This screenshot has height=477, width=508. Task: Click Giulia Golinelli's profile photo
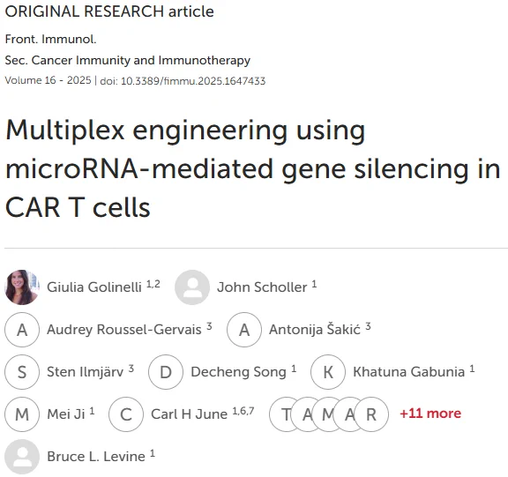pyautogui.click(x=22, y=287)
